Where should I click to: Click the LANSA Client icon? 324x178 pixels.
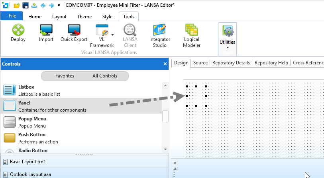[x=130, y=30]
